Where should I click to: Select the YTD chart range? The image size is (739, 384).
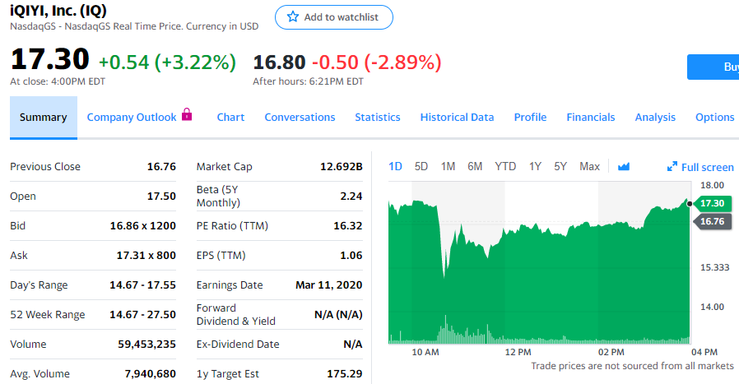click(x=505, y=167)
